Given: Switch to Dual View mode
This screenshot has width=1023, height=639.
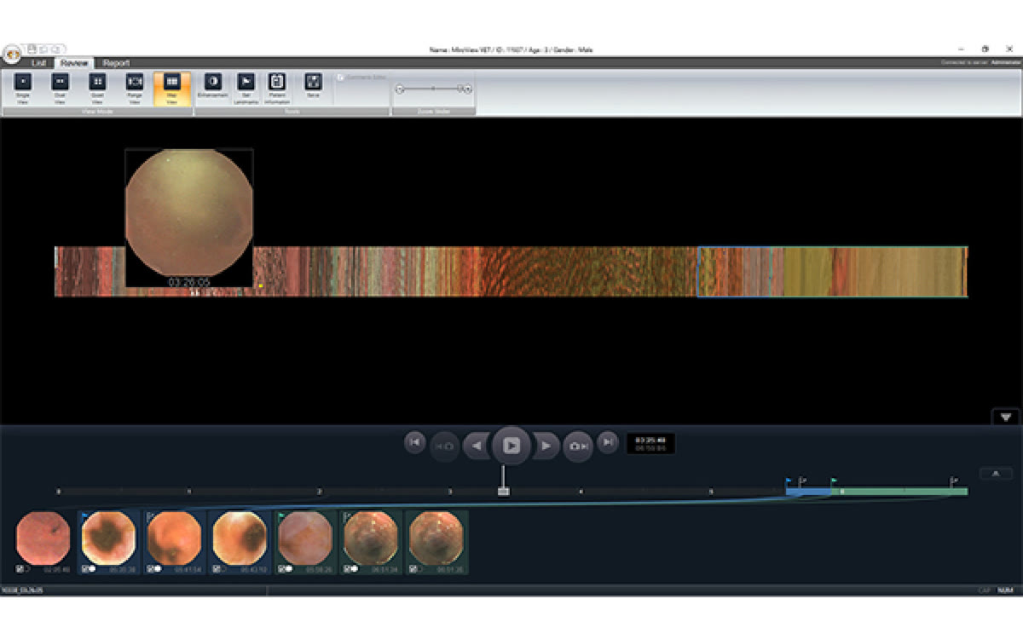Looking at the screenshot, I should click(61, 89).
